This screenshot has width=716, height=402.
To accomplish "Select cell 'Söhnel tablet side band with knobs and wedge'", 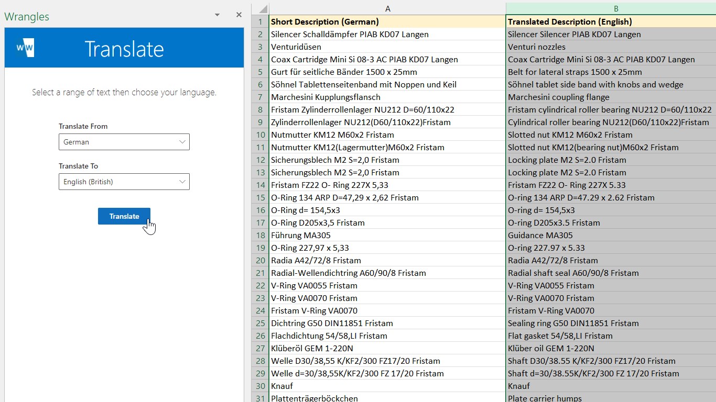I will 611,85.
